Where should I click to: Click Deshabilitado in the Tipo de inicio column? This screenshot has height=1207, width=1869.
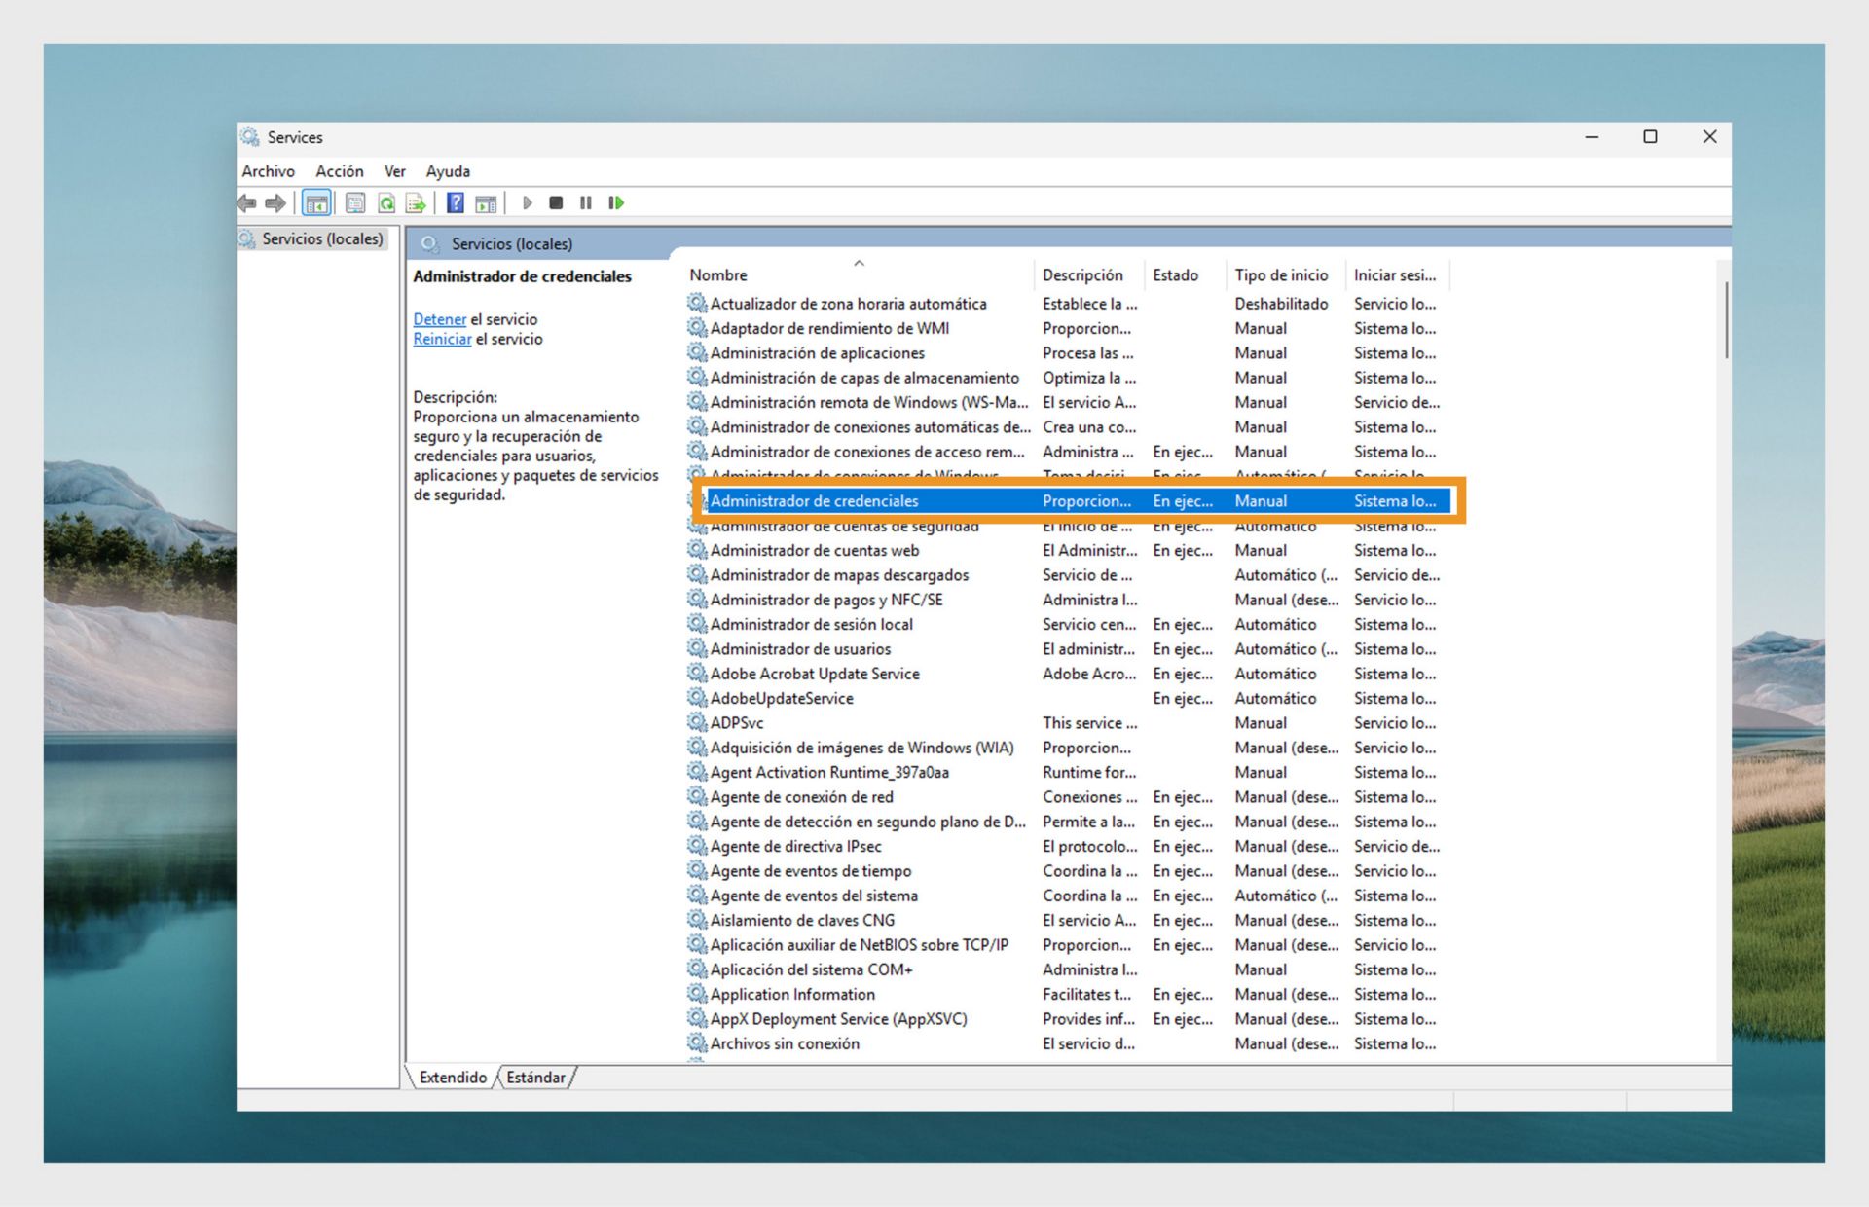1281,304
